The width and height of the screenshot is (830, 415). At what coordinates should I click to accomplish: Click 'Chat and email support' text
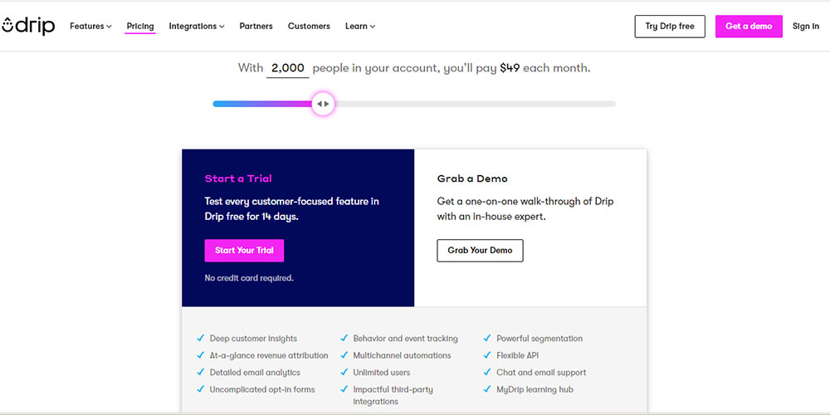pos(541,372)
